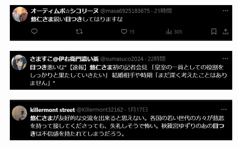Open the tweet text about 初の記者会見

click(128, 75)
